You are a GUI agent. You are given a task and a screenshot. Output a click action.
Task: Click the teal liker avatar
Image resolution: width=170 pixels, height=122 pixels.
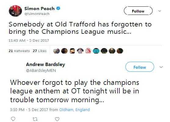pos(96,51)
